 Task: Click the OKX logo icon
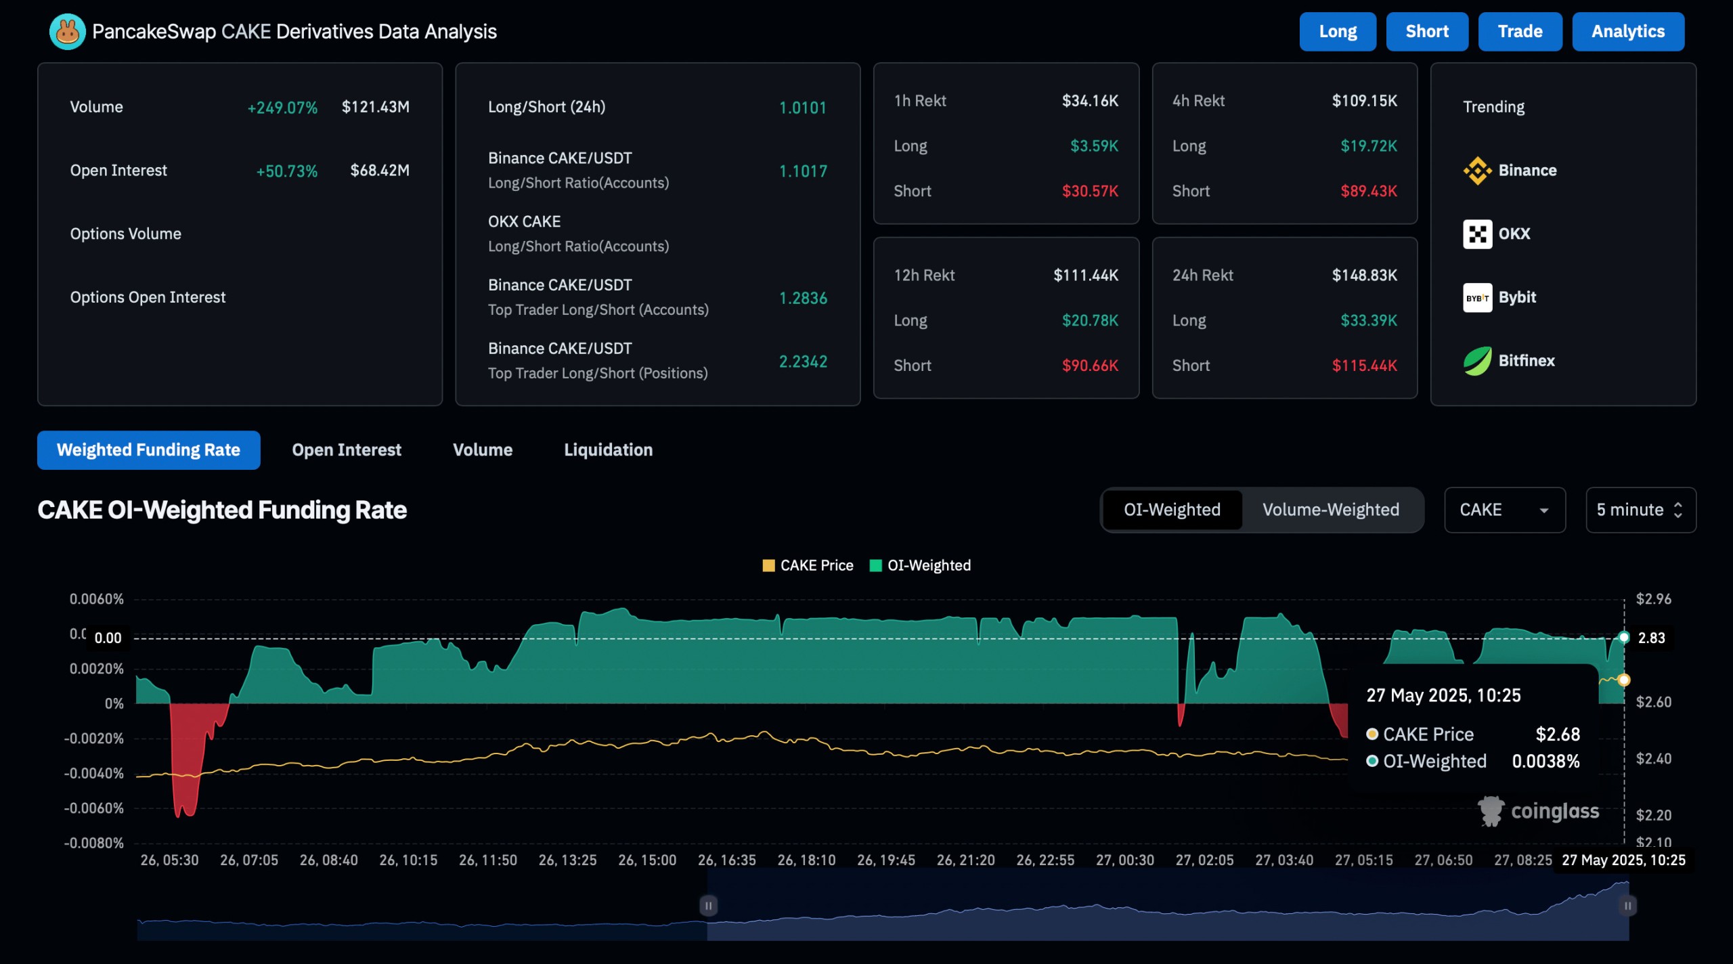tap(1477, 234)
